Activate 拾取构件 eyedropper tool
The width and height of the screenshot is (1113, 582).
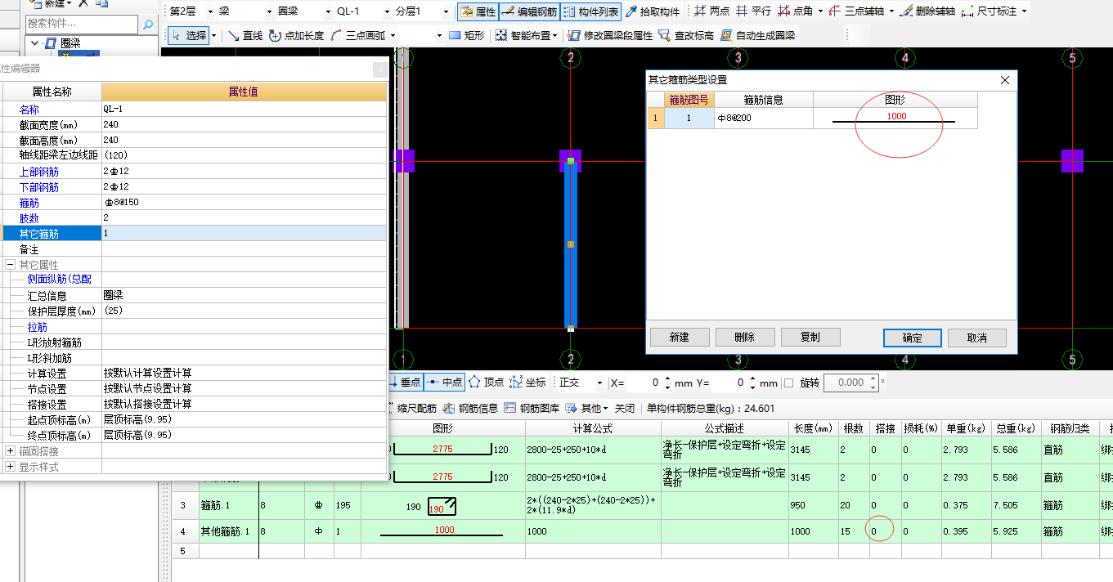coord(653,11)
